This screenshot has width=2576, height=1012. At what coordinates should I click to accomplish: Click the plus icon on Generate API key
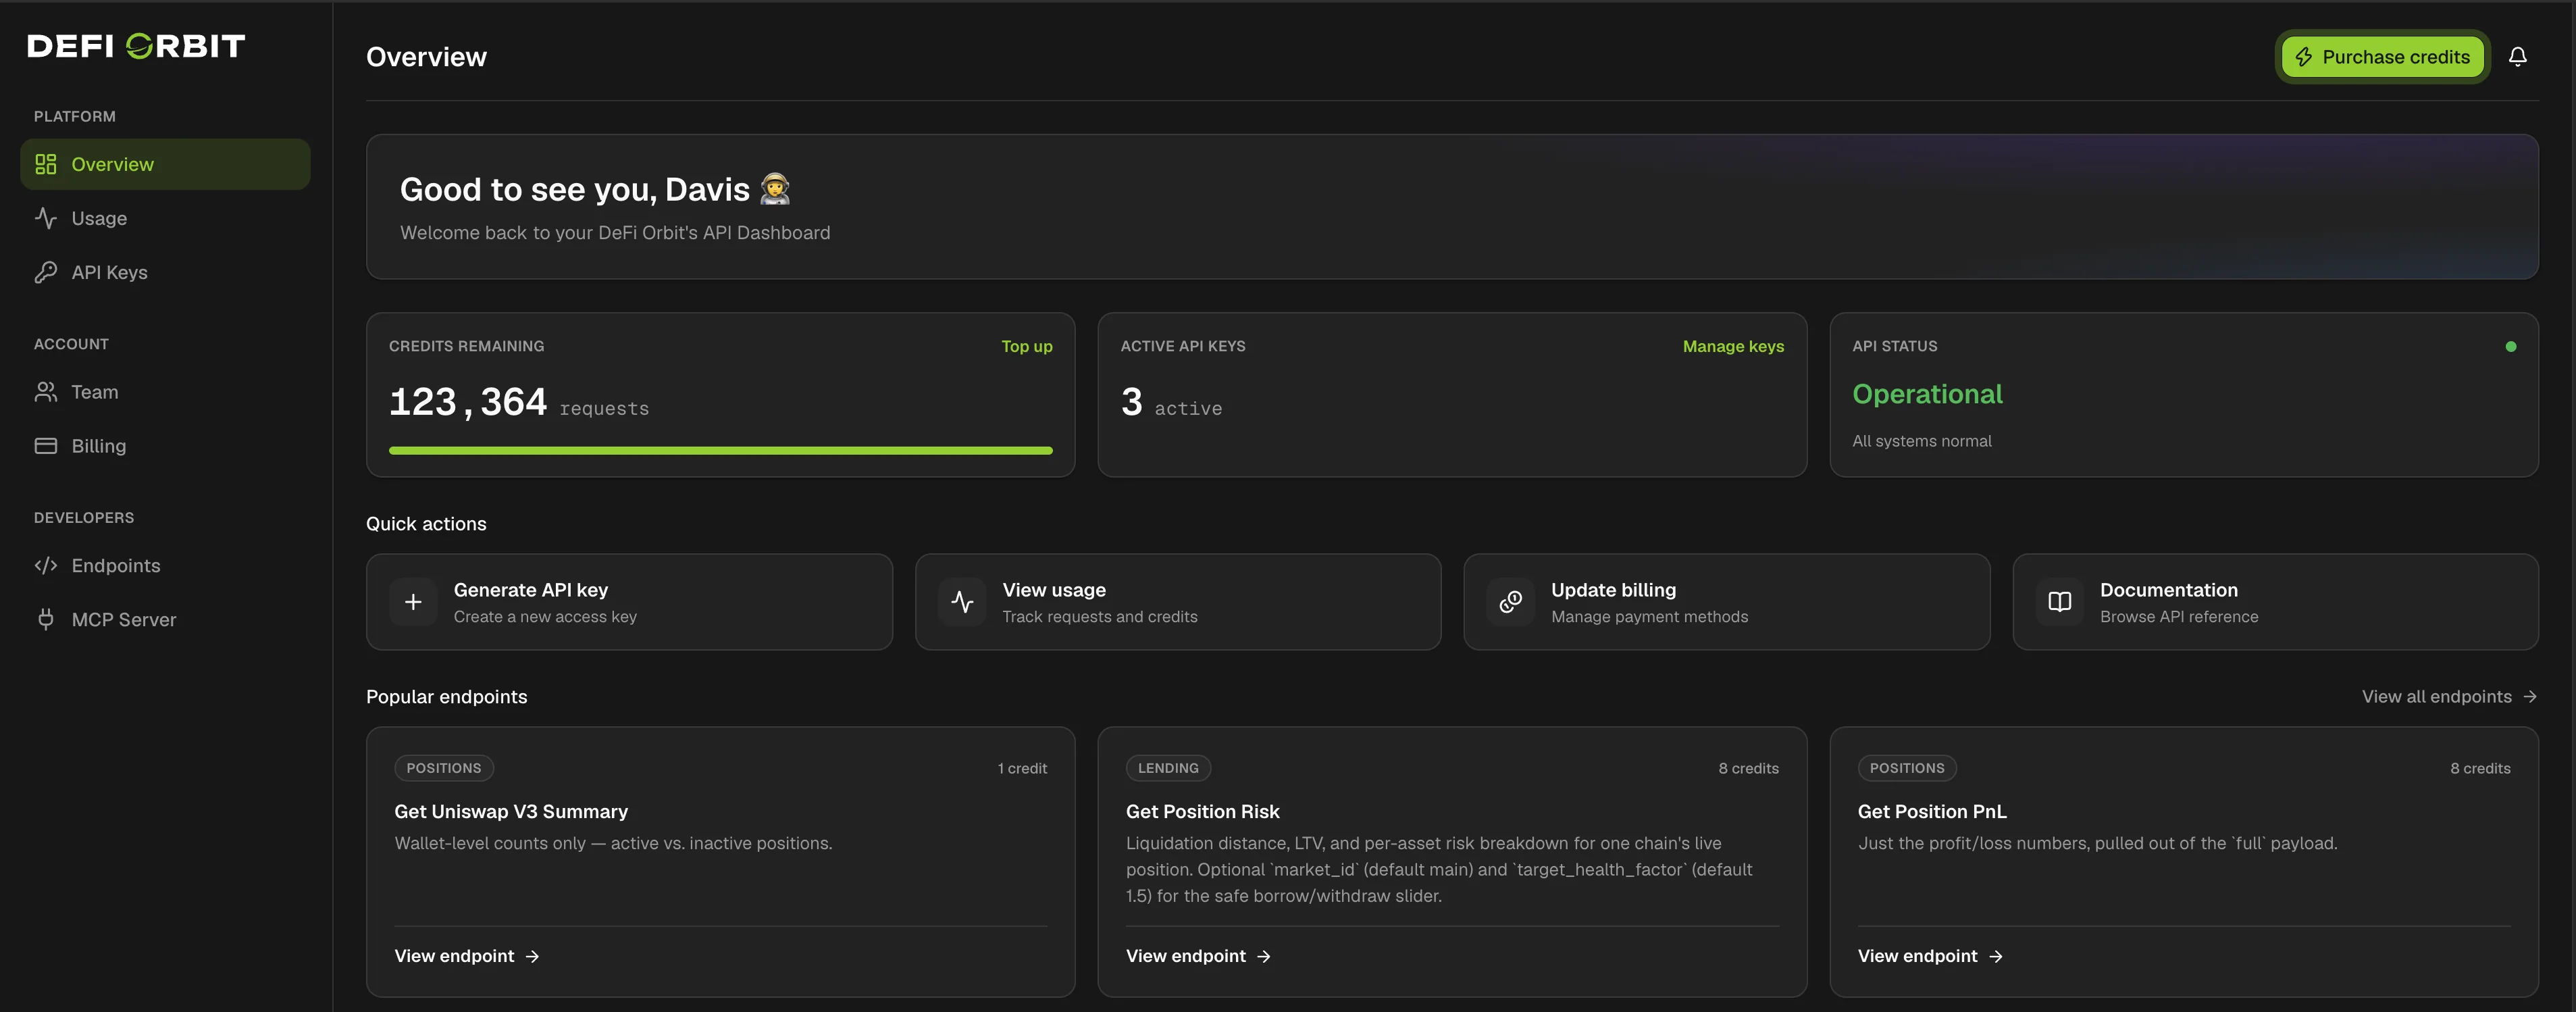[413, 602]
